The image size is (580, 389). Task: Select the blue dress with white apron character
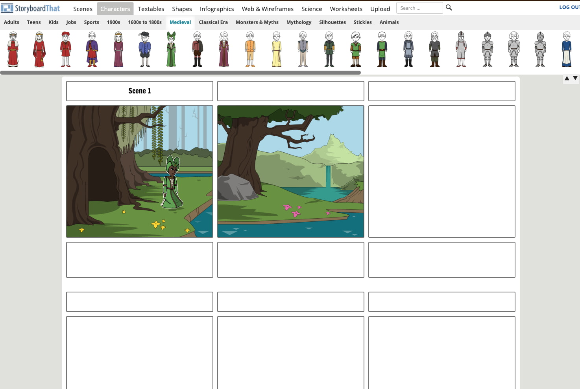(566, 50)
